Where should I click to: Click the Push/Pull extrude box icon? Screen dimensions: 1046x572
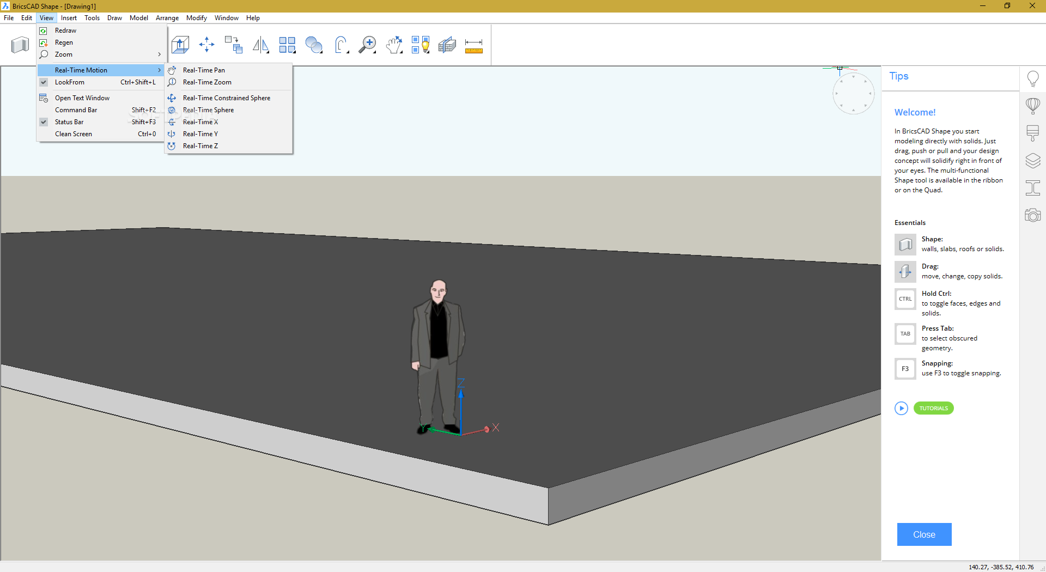pyautogui.click(x=180, y=45)
